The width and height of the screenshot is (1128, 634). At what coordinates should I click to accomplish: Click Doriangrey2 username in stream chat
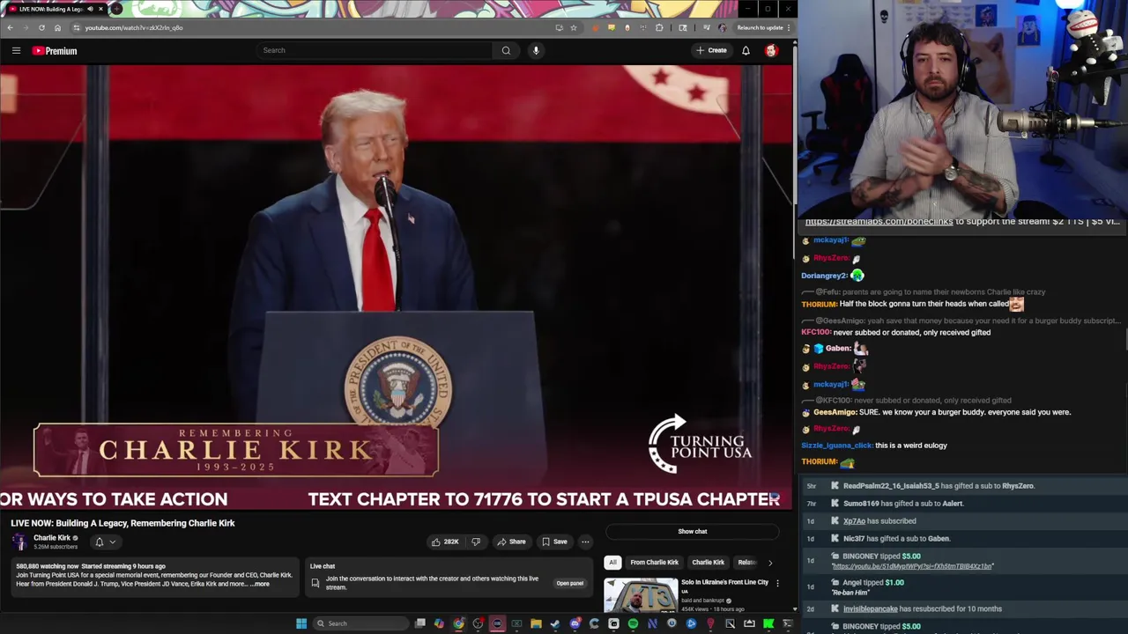(x=824, y=276)
